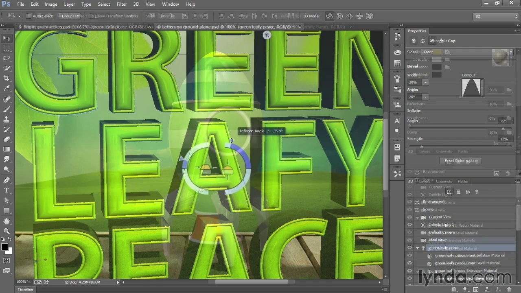Select the Rectangular Marquee tool
521x293 pixels.
7,48
